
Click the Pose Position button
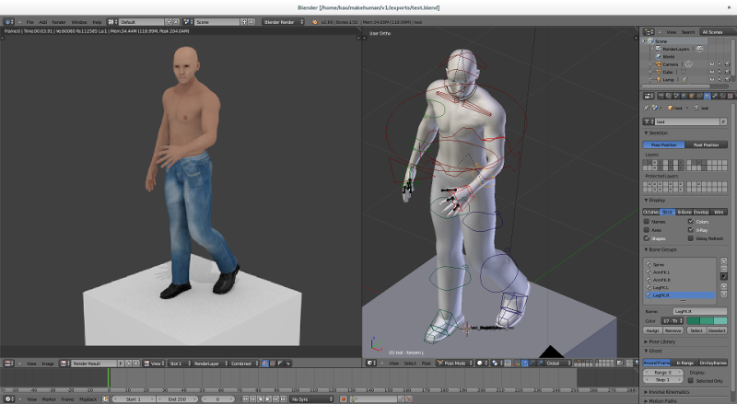[x=664, y=144]
